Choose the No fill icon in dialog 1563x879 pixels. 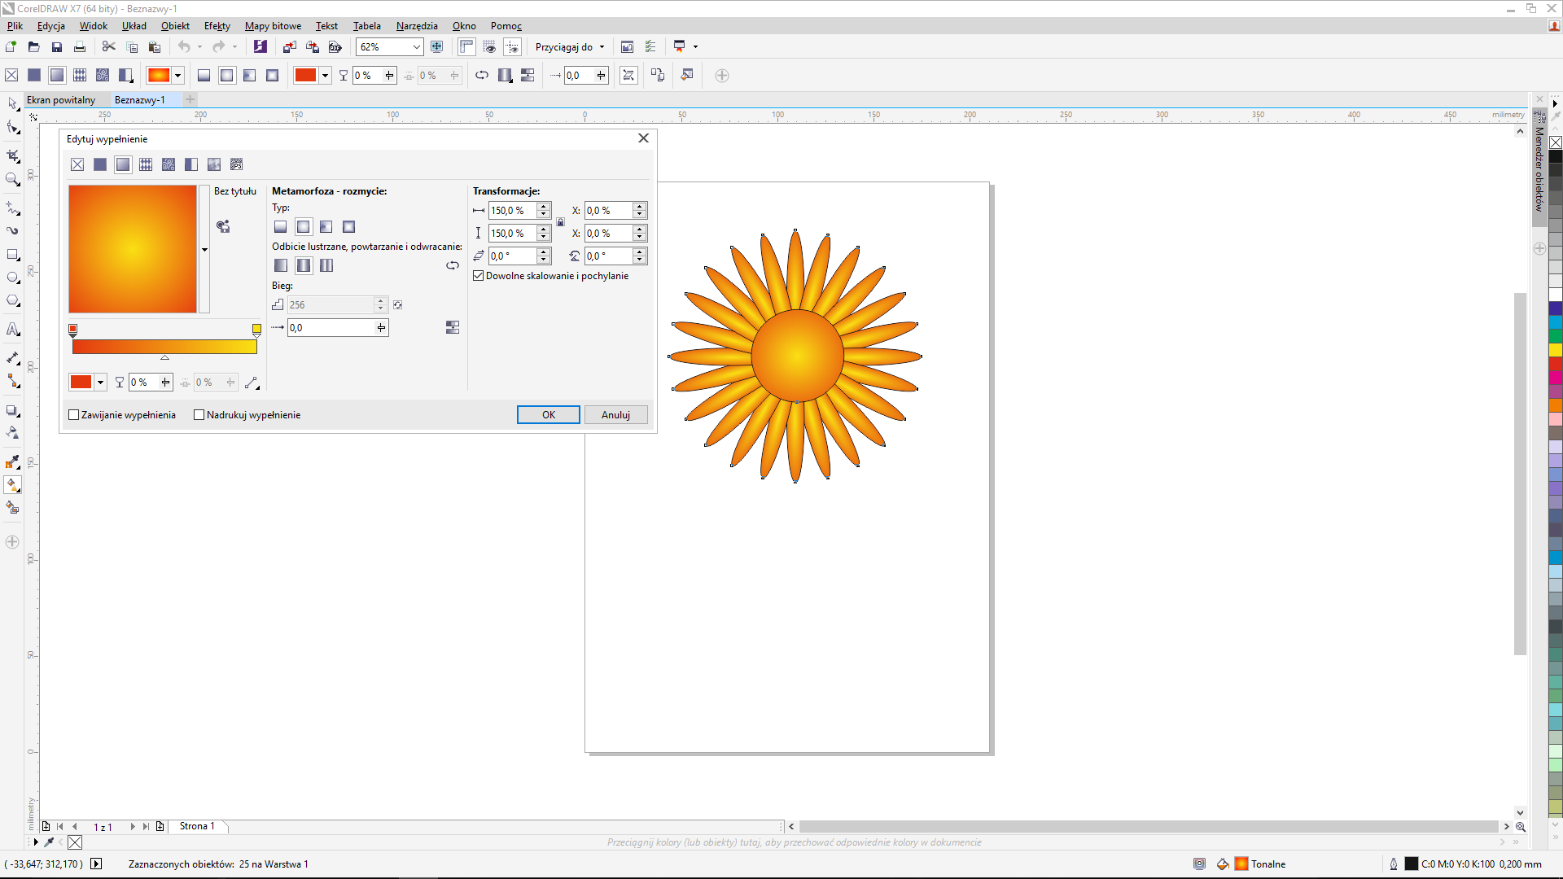click(77, 164)
